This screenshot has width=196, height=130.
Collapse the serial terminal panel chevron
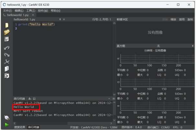pyautogui.click(x=109, y=99)
